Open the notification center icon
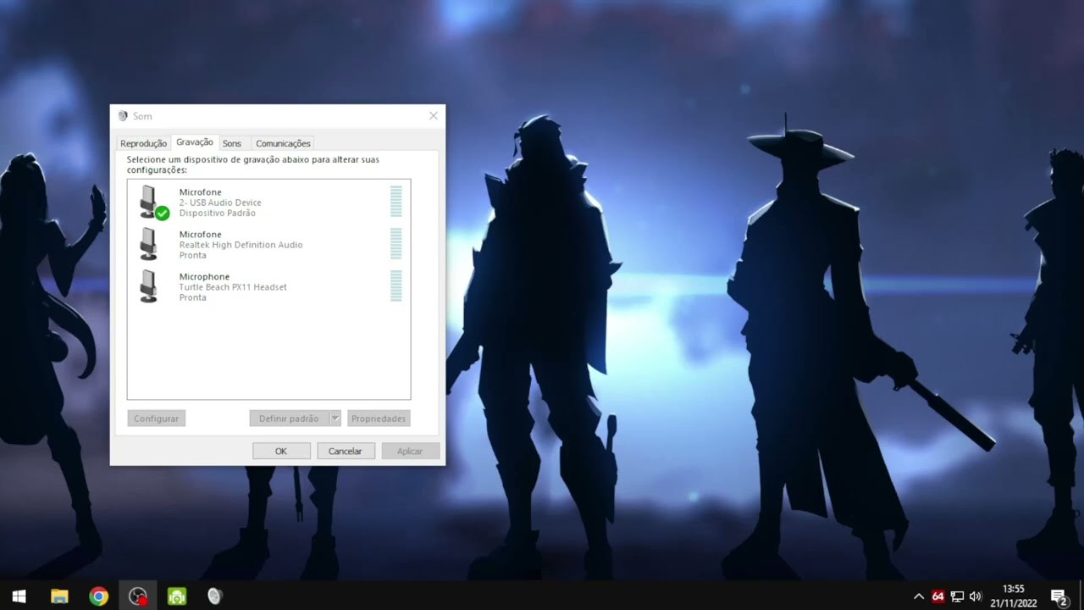The width and height of the screenshot is (1084, 610). click(x=1059, y=596)
